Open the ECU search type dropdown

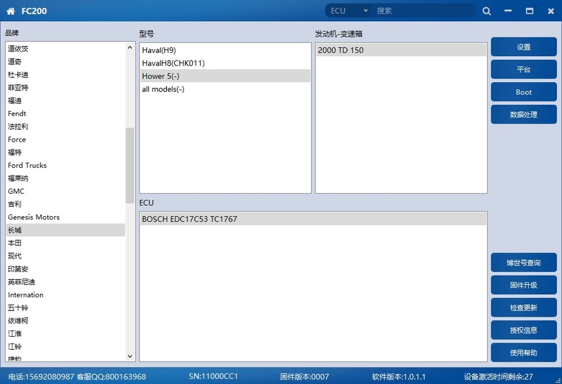pyautogui.click(x=350, y=11)
